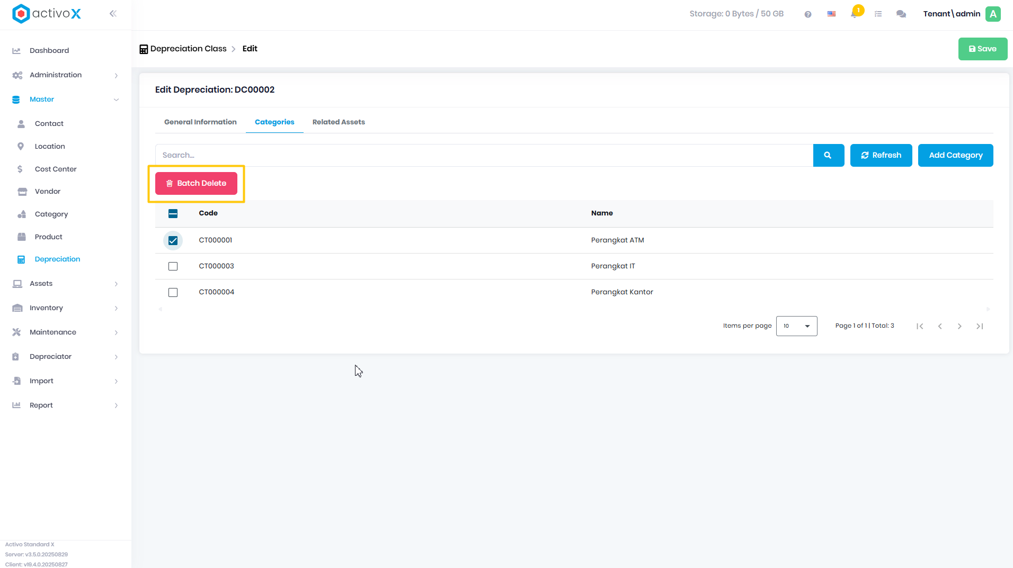The image size is (1013, 568).
Task: Open the Product menu item
Action: [x=49, y=237]
